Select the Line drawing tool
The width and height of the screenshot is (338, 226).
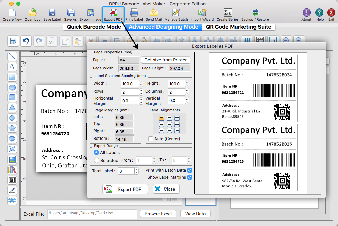click(x=12, y=56)
